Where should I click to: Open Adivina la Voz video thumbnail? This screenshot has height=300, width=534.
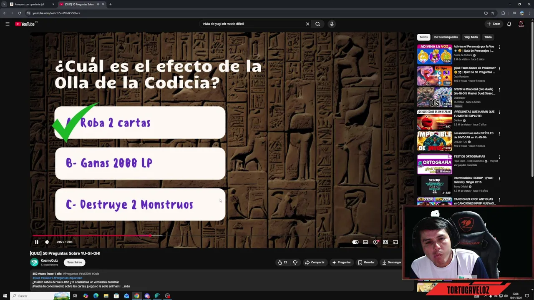(434, 54)
